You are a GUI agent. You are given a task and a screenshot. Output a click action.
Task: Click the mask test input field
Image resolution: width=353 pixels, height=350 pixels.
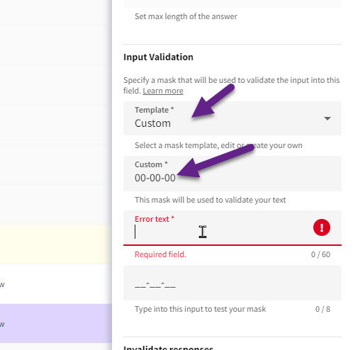pyautogui.click(x=232, y=283)
